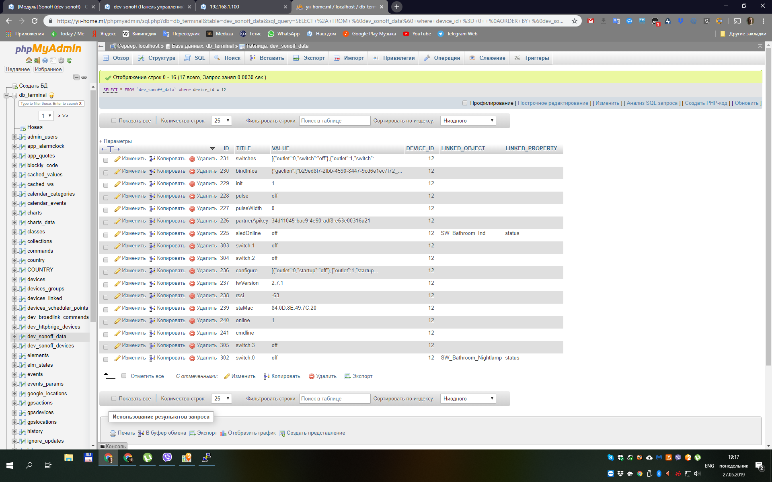Click the logout door icon
This screenshot has width=772, height=482.
(x=37, y=60)
